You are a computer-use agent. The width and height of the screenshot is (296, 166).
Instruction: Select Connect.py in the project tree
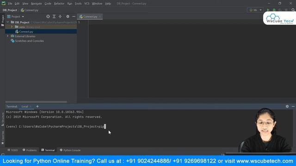point(41,32)
